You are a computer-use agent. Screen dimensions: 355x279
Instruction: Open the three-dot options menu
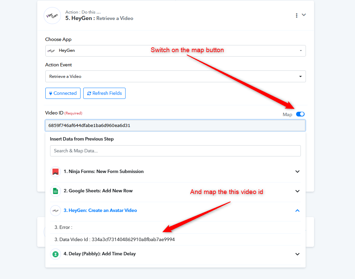pyautogui.click(x=296, y=15)
